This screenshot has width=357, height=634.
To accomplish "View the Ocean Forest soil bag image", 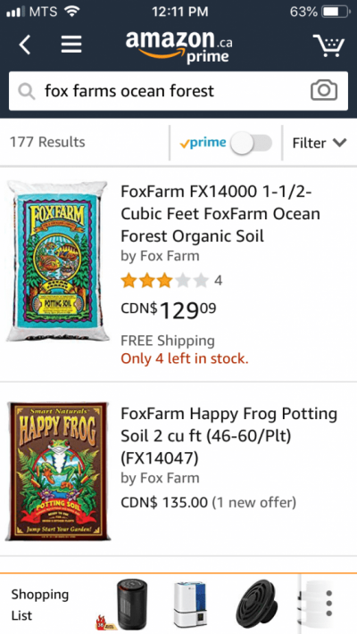I will click(x=57, y=260).
